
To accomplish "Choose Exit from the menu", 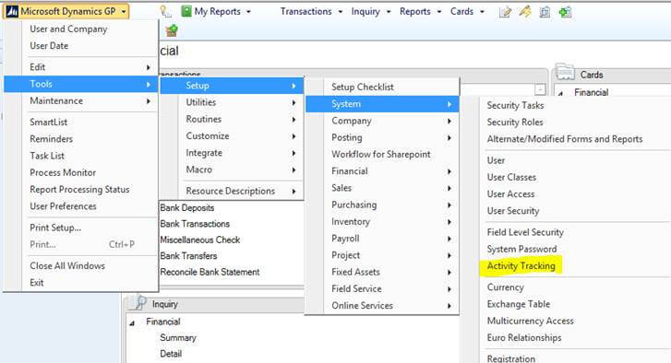I will [36, 283].
